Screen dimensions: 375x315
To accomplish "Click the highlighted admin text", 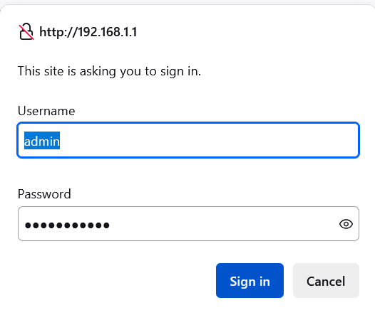I will [42, 141].
